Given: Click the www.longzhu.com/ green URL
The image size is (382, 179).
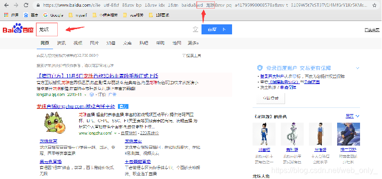Looking at the screenshot, I should pyautogui.click(x=95, y=133).
